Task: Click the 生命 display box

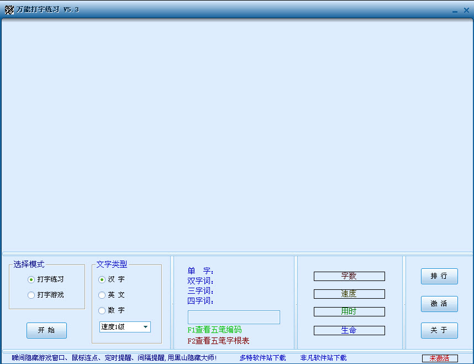Action: click(x=349, y=330)
